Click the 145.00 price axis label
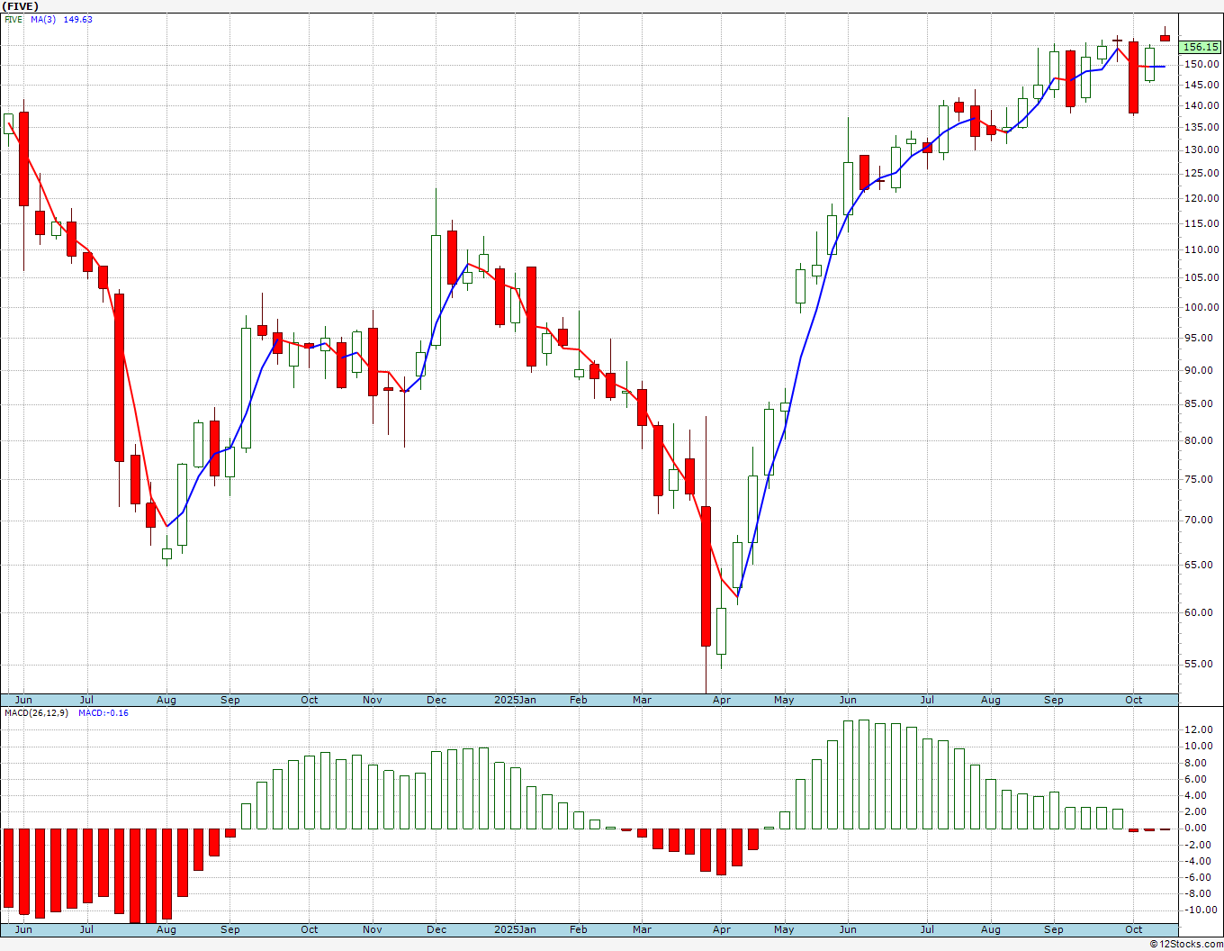This screenshot has width=1224, height=951. tap(1202, 86)
